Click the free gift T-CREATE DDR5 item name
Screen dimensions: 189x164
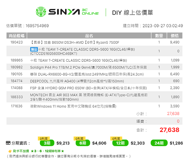pyautogui.click(x=82, y=51)
